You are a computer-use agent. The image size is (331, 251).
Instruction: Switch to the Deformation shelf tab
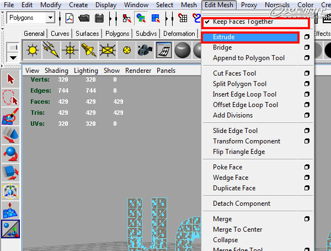pos(179,34)
